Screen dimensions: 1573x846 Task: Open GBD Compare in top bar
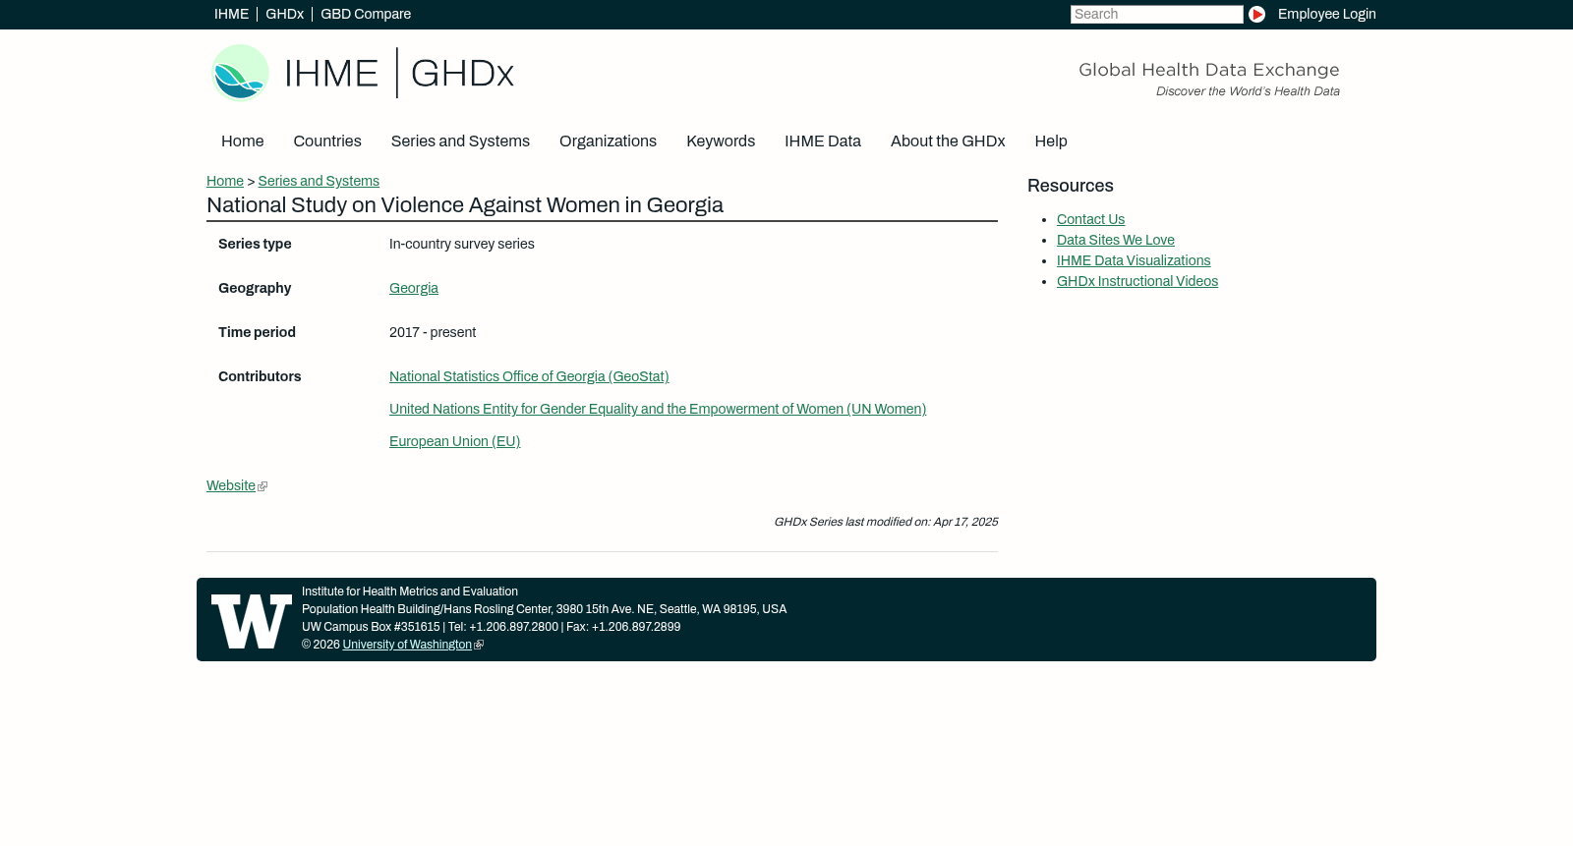tap(366, 15)
